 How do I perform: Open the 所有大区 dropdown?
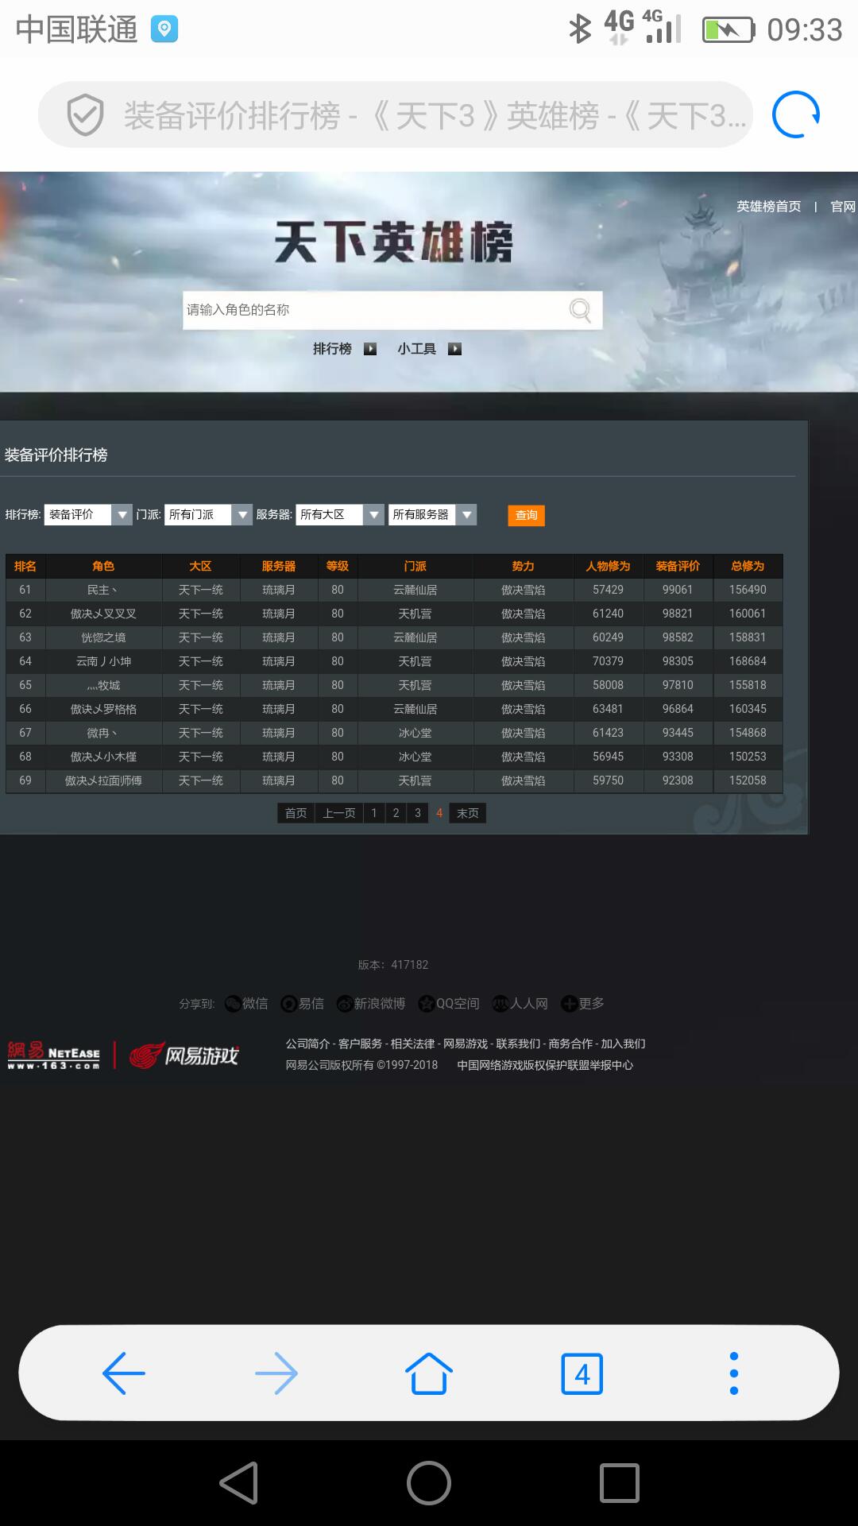340,515
